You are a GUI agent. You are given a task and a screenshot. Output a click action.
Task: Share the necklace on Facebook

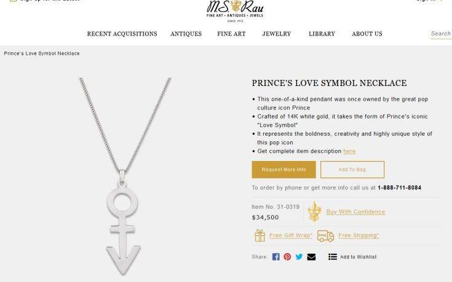[x=276, y=257]
